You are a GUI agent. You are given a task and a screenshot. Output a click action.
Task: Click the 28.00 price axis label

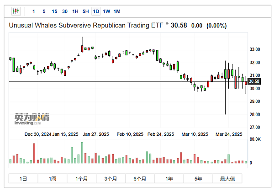click(255, 114)
